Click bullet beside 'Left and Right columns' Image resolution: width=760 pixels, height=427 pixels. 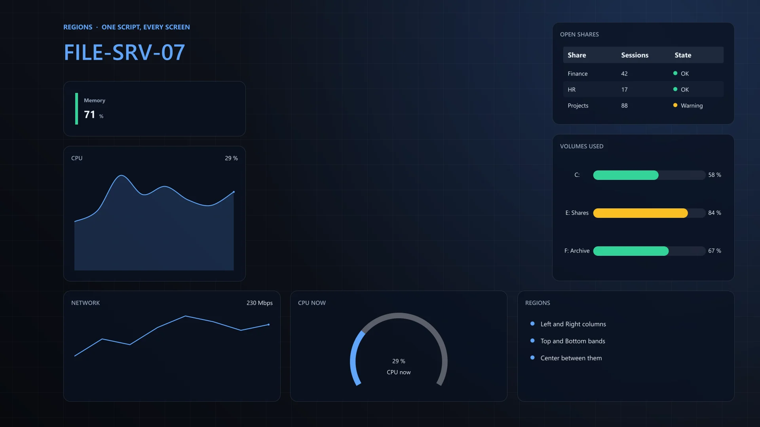[x=532, y=323]
